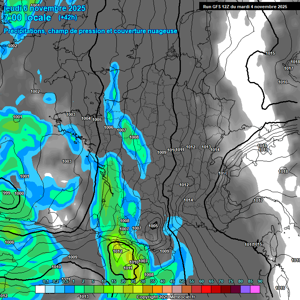Click the '999' pressure label
The height and width of the screenshot is (300, 300).
(7, 193)
